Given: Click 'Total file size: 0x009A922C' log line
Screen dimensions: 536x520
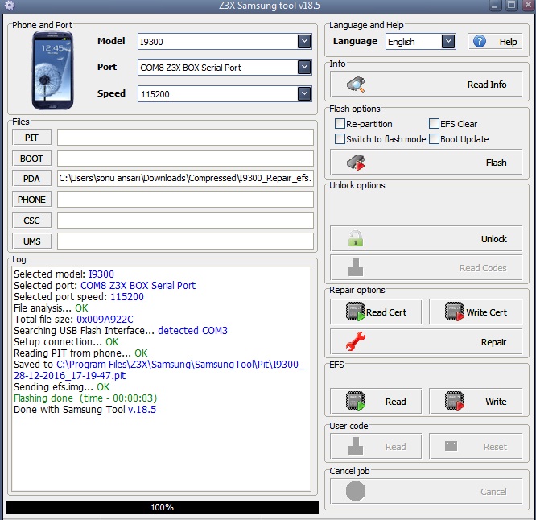Looking at the screenshot, I should click(73, 319).
